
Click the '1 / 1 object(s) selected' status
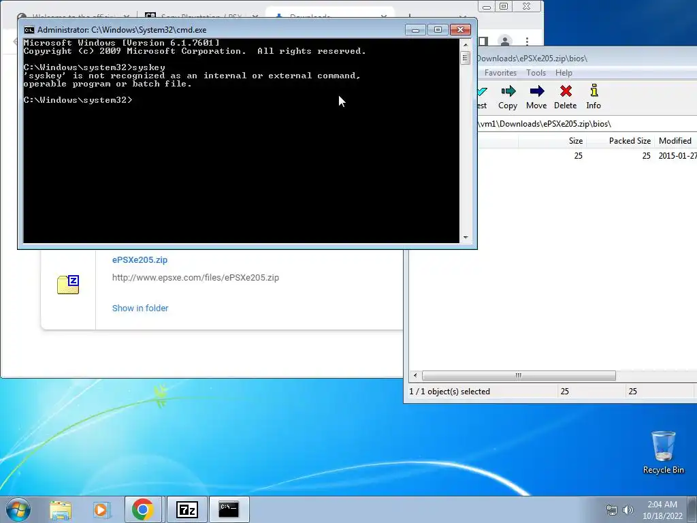(449, 392)
